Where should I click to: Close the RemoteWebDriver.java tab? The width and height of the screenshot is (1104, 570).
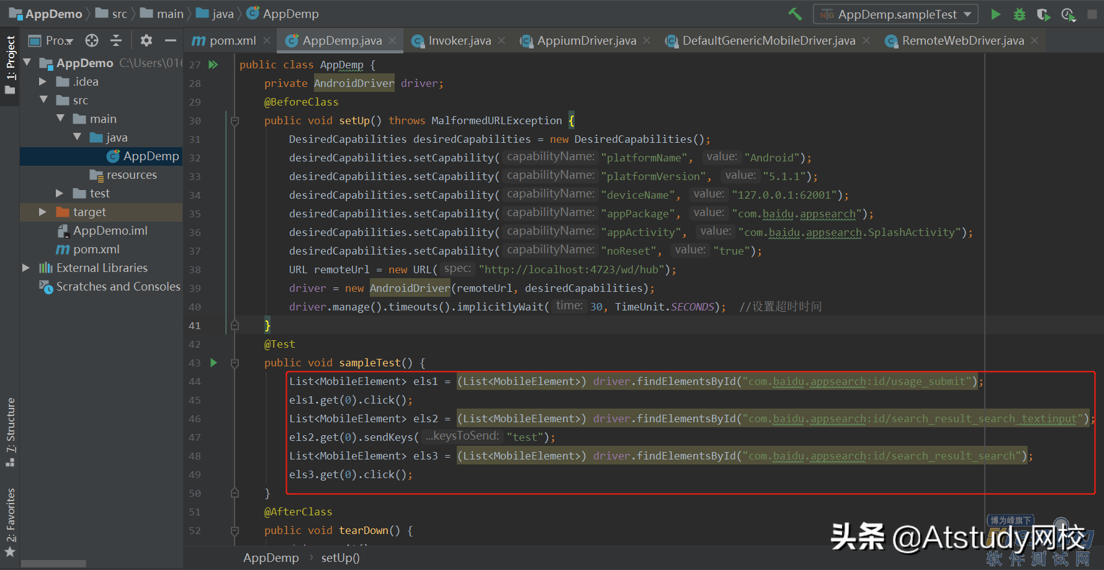(x=1034, y=40)
